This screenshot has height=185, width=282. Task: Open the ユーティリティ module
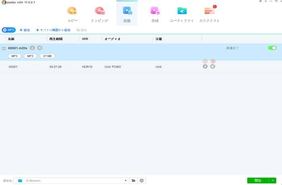pos(182,14)
